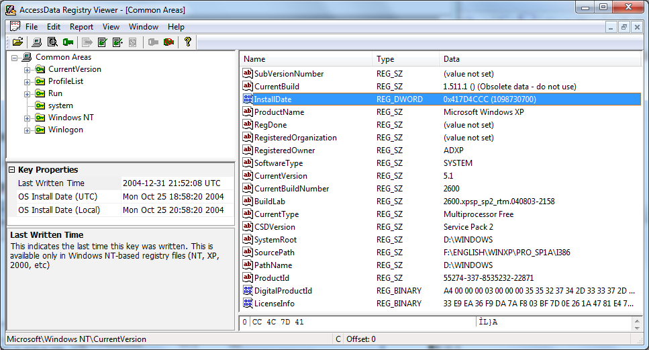Viewport: 649px width, 350px height.
Task: Collapse the Key Properties section
Action: [12, 170]
